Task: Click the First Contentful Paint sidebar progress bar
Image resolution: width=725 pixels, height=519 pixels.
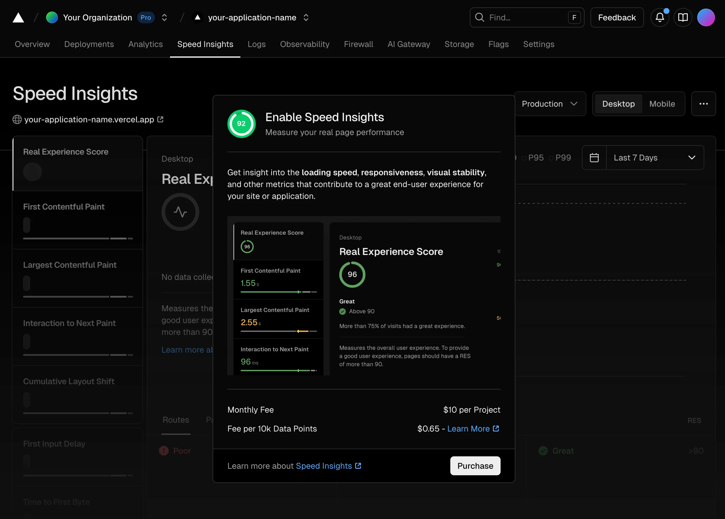Action: click(78, 239)
